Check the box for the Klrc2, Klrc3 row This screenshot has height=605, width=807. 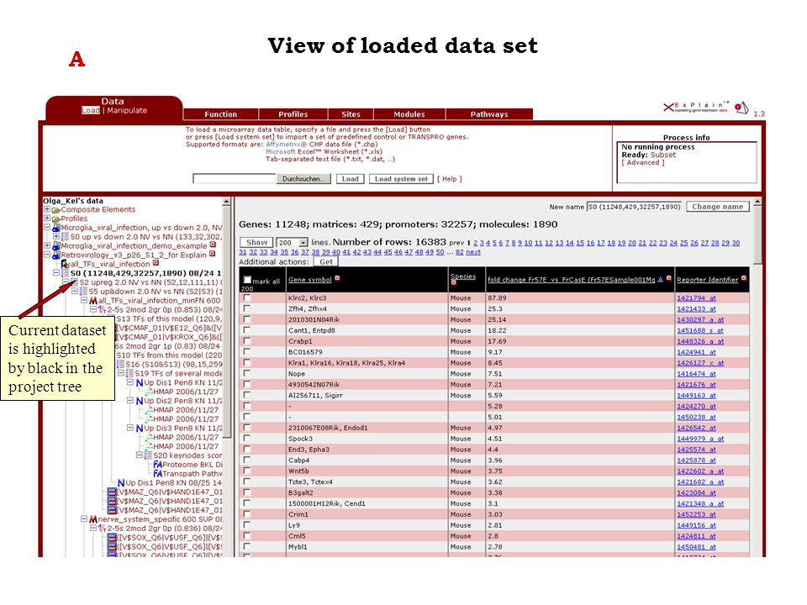coord(247,297)
